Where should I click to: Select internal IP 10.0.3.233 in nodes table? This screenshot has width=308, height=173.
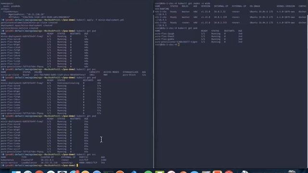click(220, 23)
